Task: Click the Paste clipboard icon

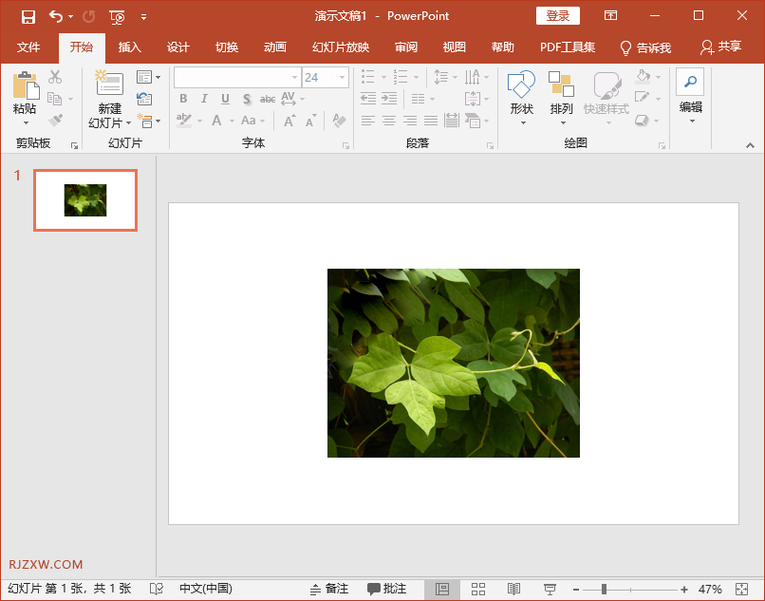Action: 25,87
